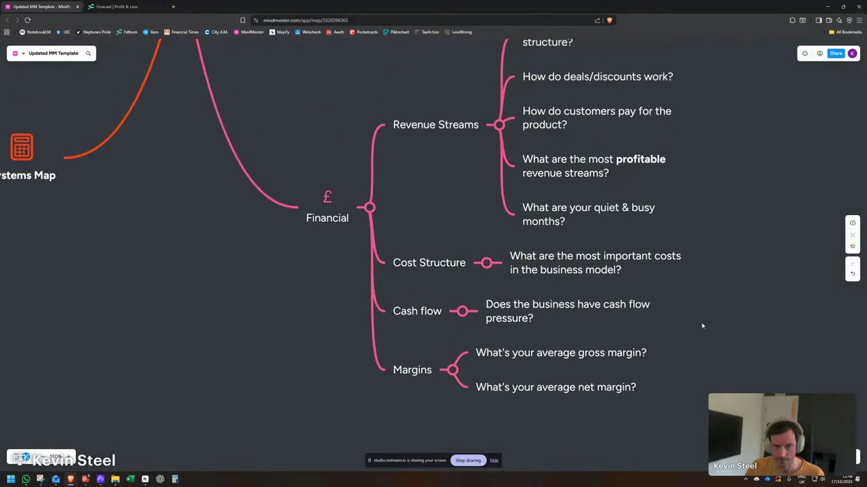Open Financial Times bookmark
The height and width of the screenshot is (487, 867).
[x=182, y=32]
